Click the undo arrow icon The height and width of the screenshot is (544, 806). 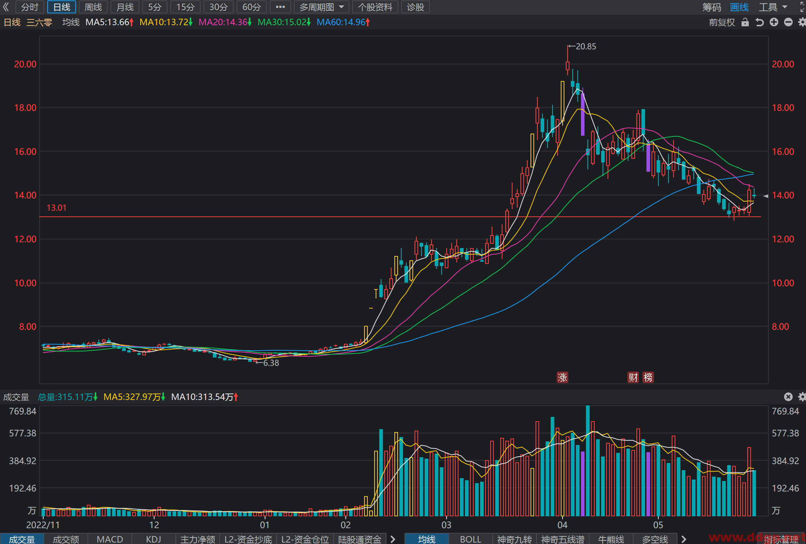click(x=760, y=22)
